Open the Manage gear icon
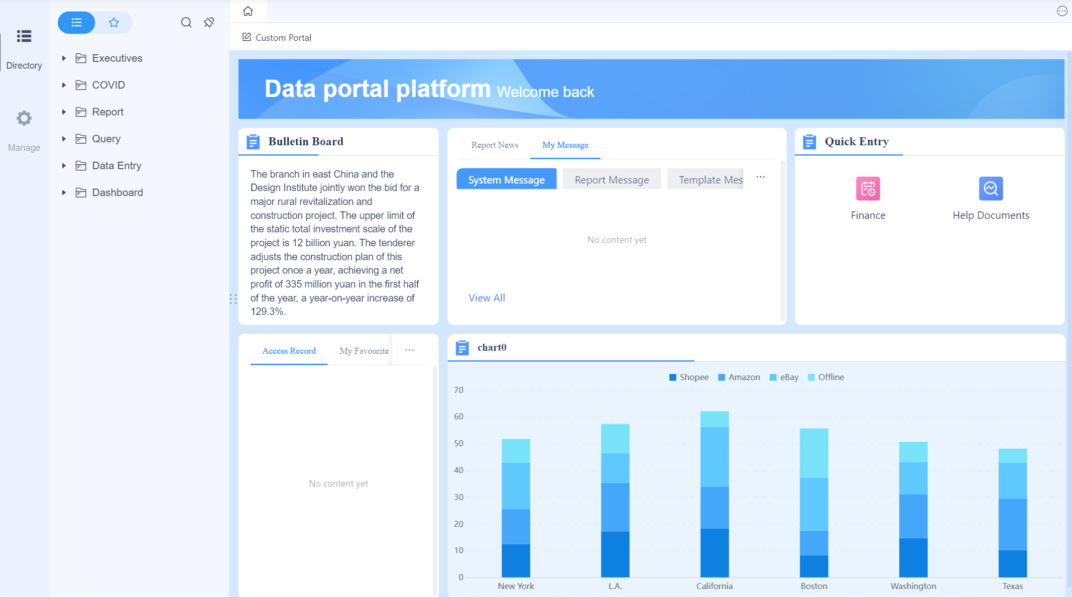The width and height of the screenshot is (1072, 598). coord(24,118)
